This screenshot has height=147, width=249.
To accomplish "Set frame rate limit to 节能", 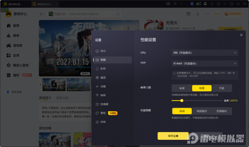I will 221,88.
